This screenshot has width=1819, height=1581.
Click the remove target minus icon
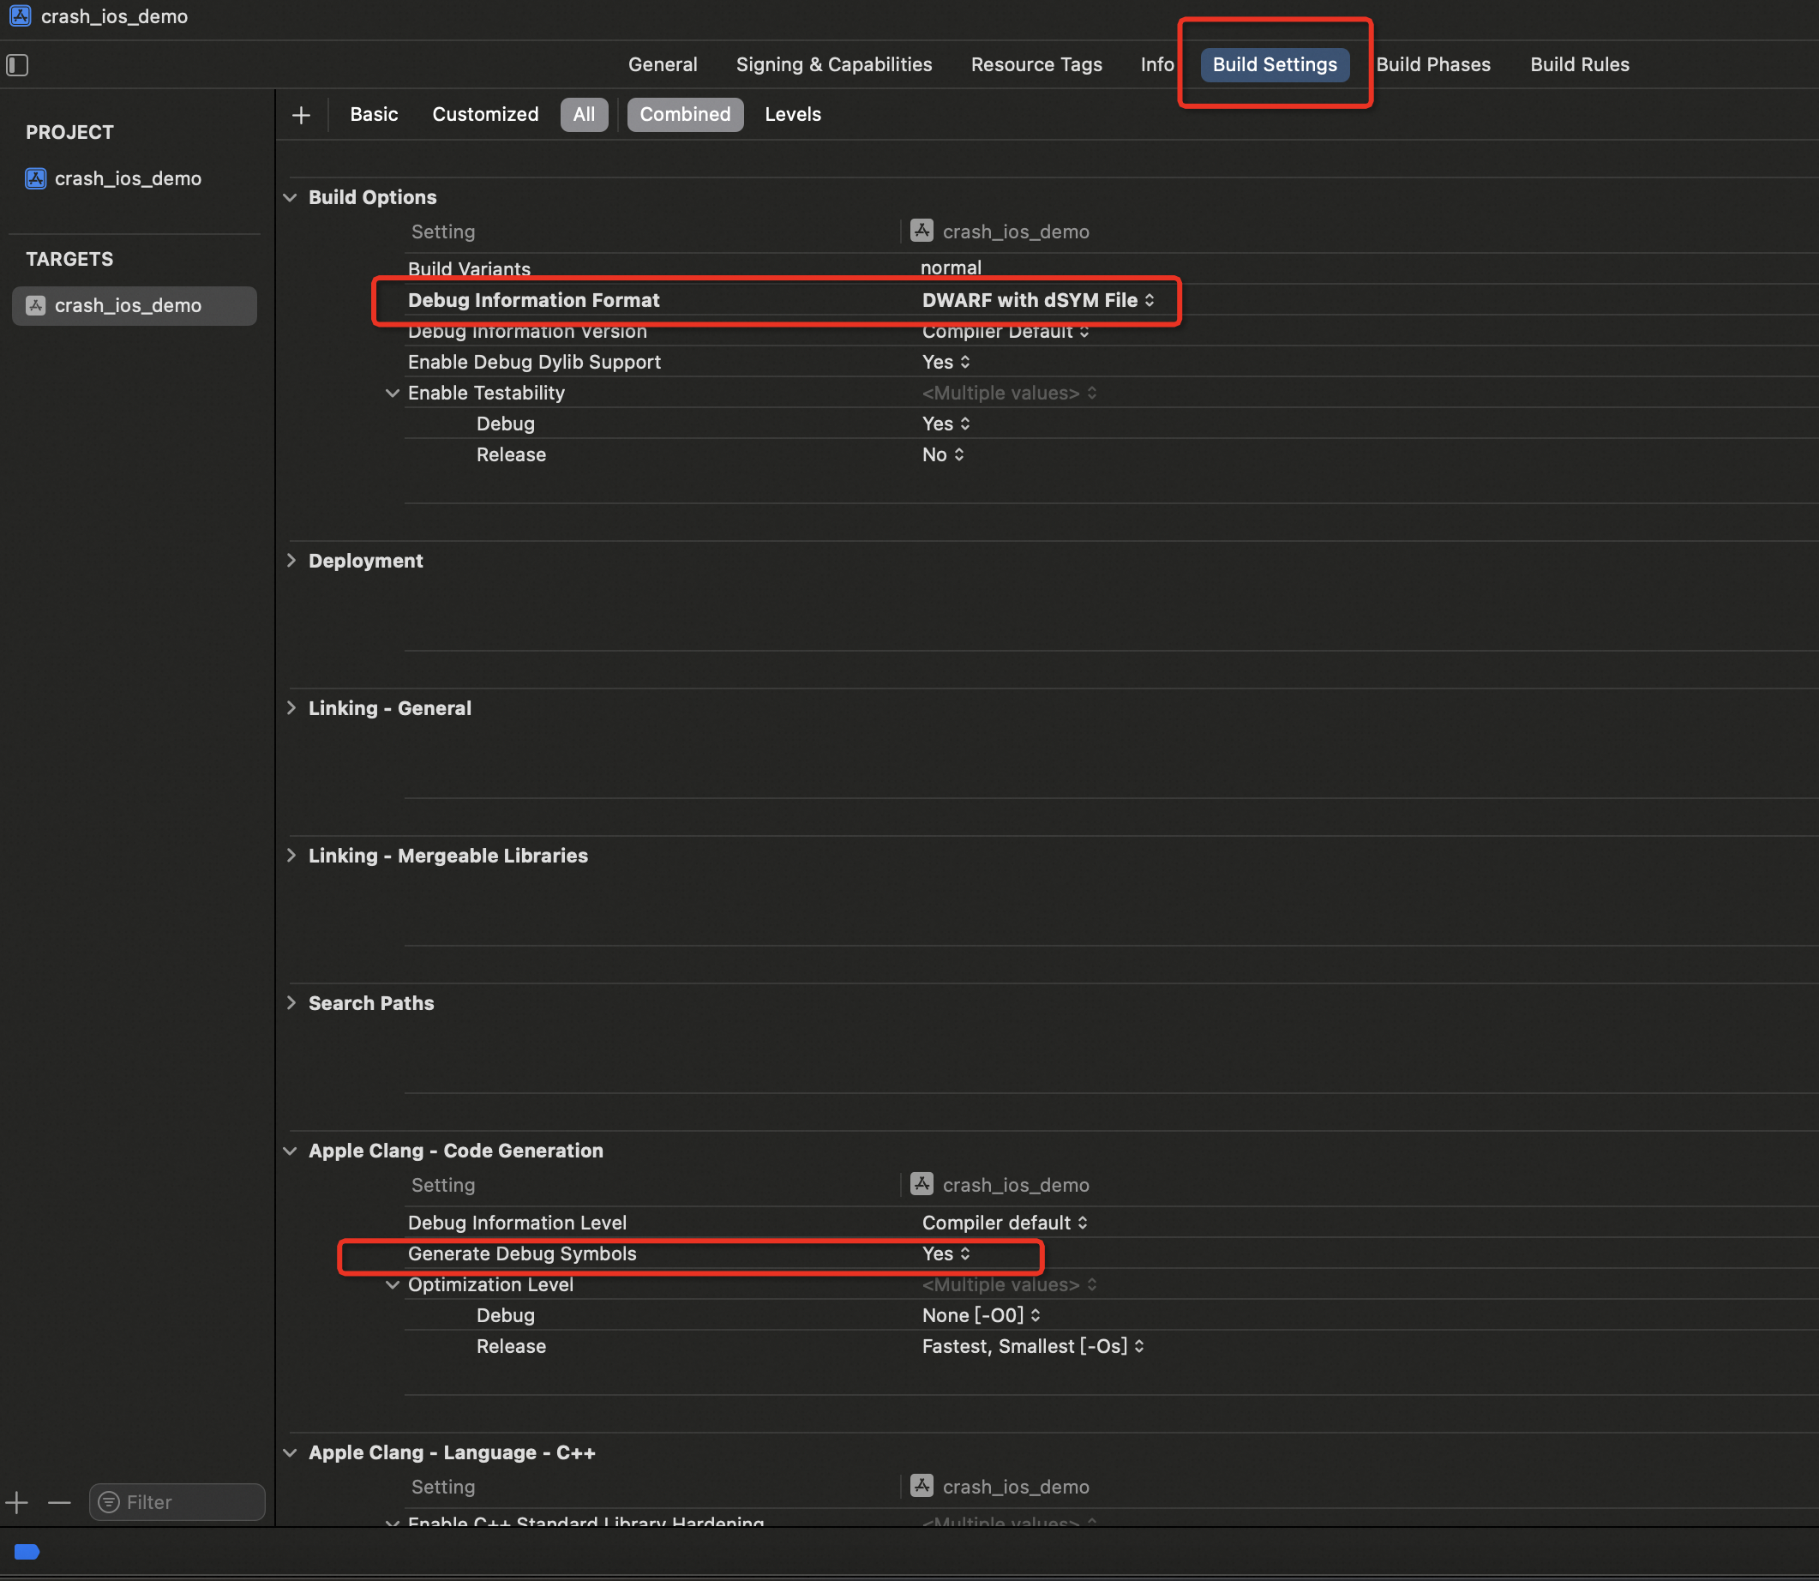tap(59, 1501)
